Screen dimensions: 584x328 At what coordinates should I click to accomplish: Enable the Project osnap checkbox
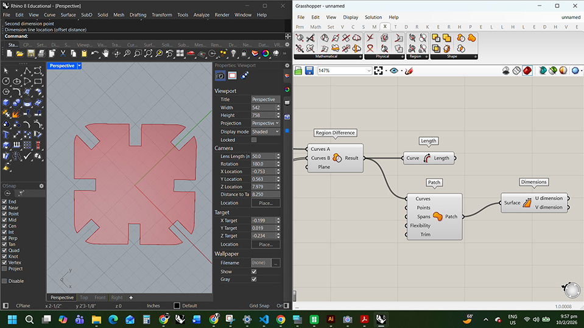tap(5, 268)
